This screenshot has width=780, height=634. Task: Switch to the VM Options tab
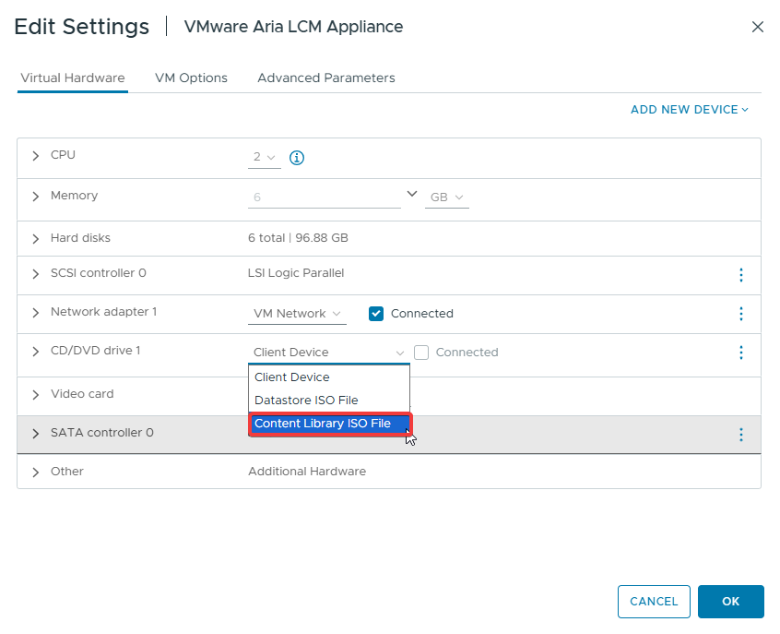point(191,78)
